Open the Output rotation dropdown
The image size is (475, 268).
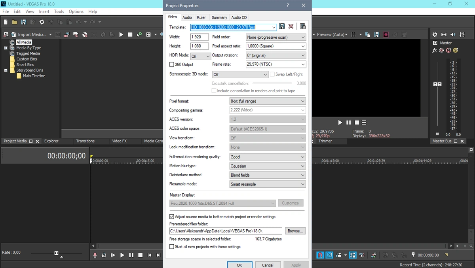(x=276, y=55)
